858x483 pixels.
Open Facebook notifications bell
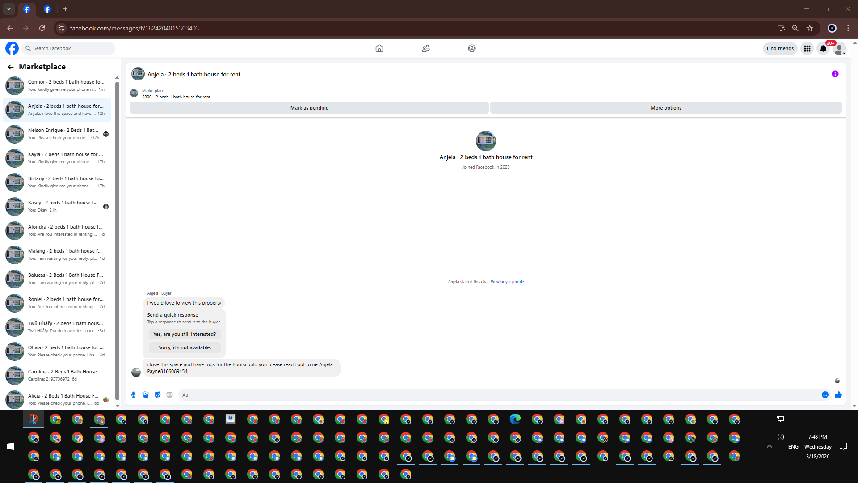pyautogui.click(x=823, y=48)
